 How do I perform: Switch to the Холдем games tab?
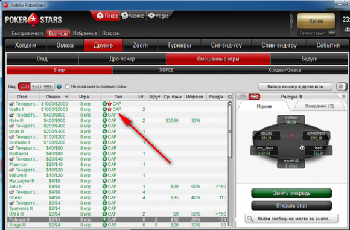coord(26,45)
